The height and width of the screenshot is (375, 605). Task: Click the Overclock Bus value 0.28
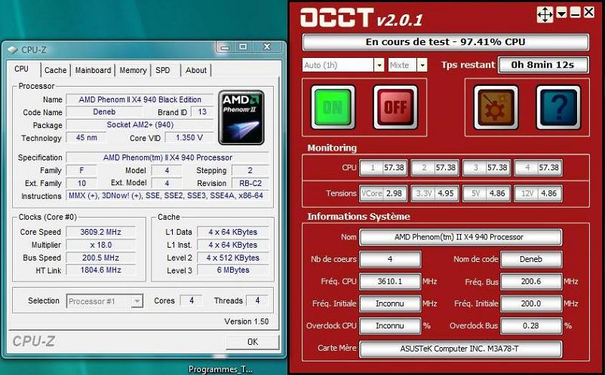531,326
